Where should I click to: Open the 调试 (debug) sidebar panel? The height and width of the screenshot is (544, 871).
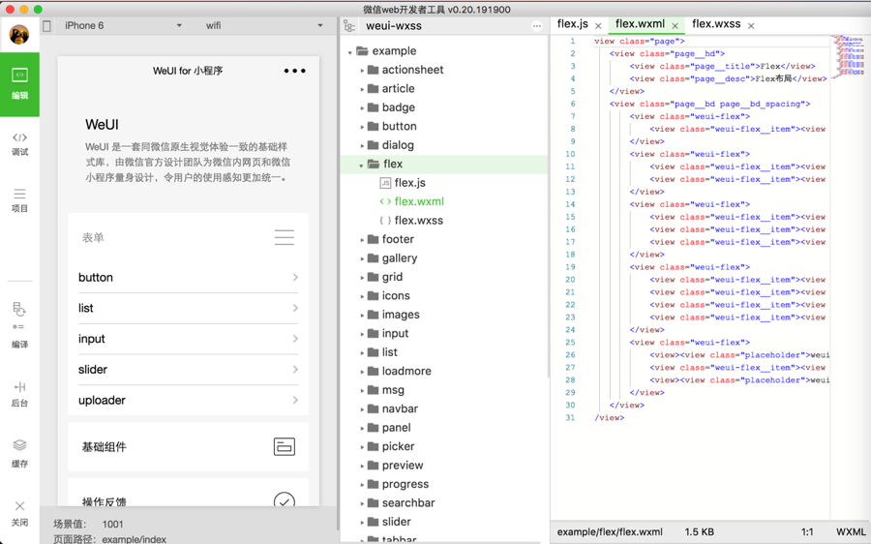pyautogui.click(x=19, y=144)
